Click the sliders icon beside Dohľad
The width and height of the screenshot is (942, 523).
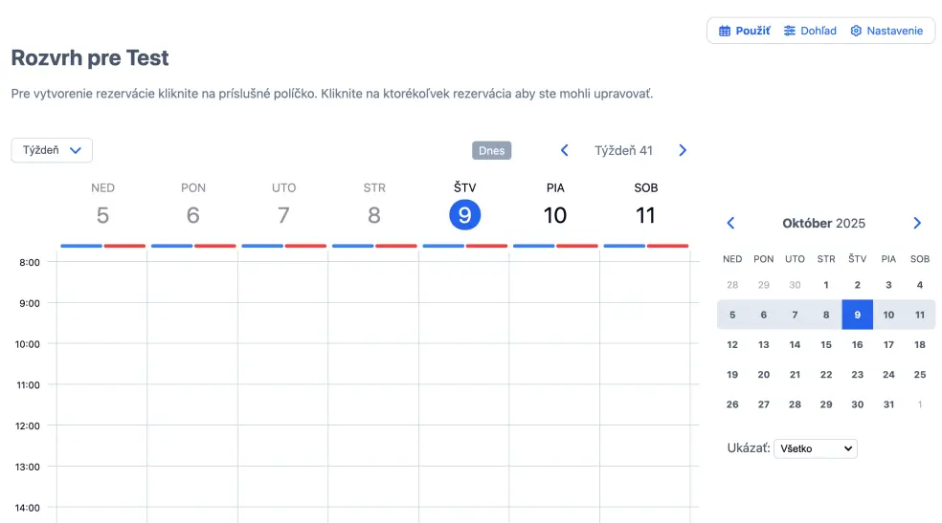point(790,31)
